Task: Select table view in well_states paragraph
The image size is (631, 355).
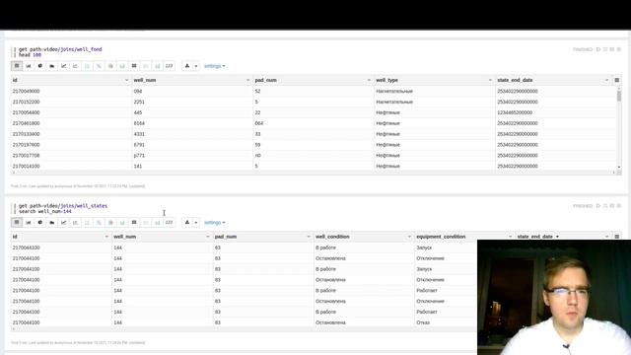Action: coord(17,222)
